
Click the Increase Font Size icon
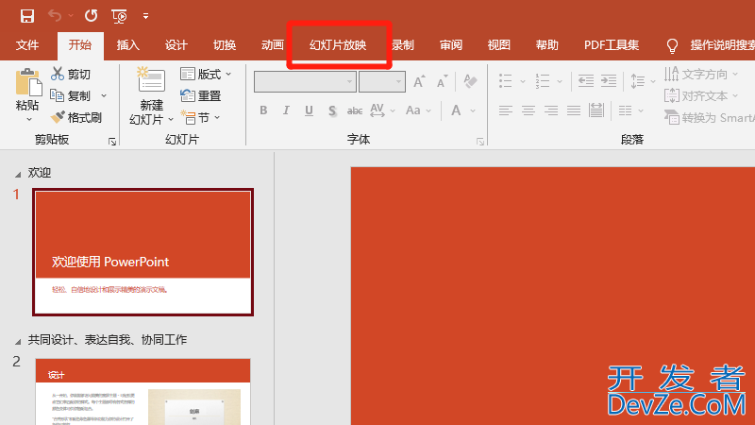tap(419, 81)
